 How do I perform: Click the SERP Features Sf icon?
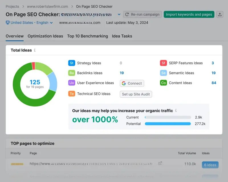tap(163, 63)
